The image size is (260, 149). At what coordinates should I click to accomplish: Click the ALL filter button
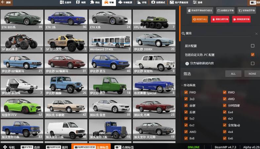233,74
